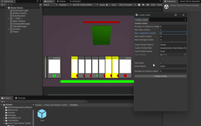The width and height of the screenshot is (201, 126).
Task: Collapse the Demo Scene root
Action: click(x=6, y=8)
